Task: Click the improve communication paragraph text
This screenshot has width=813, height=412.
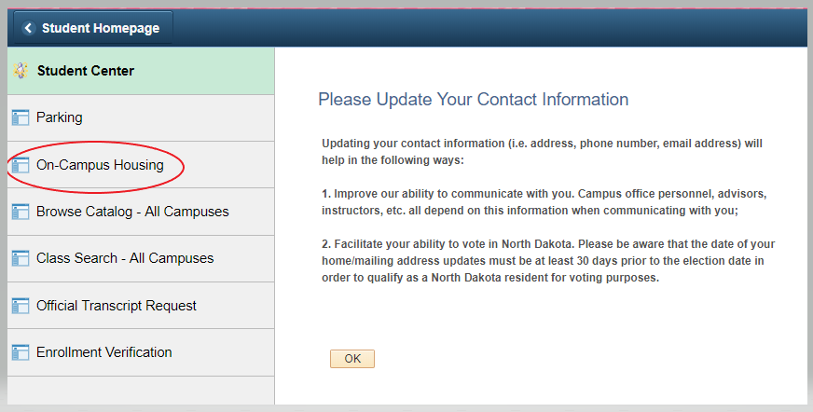Action: (544, 202)
